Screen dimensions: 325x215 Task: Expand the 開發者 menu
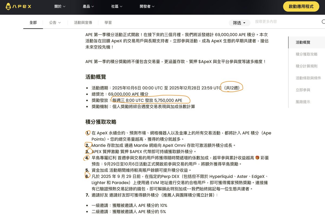tap(147, 6)
